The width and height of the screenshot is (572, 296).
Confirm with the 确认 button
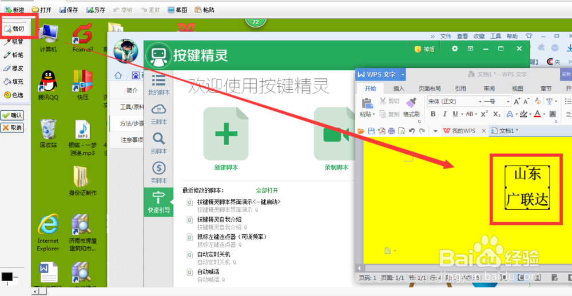(x=12, y=115)
